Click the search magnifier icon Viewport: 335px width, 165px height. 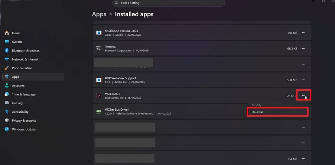116,3
